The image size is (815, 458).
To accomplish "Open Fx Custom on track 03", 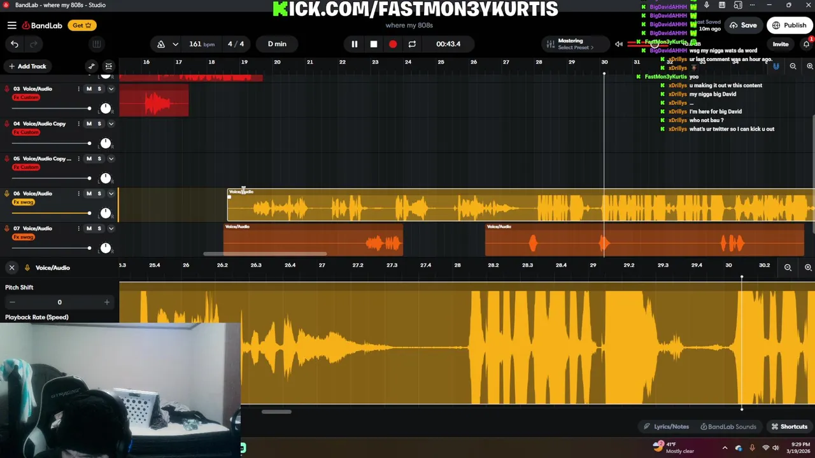I will 26,97.
